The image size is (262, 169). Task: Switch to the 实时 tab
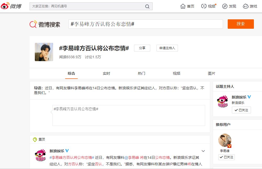107,74
